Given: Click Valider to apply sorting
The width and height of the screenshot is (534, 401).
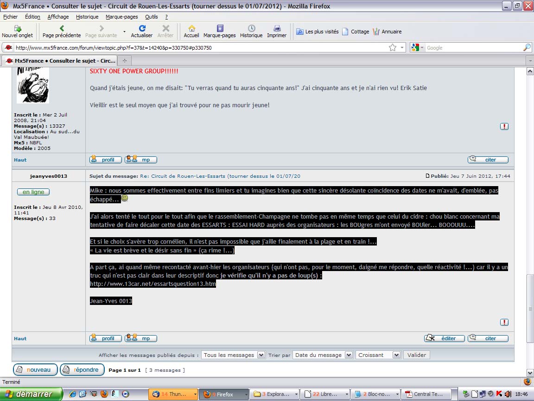Looking at the screenshot, I should 417,355.
